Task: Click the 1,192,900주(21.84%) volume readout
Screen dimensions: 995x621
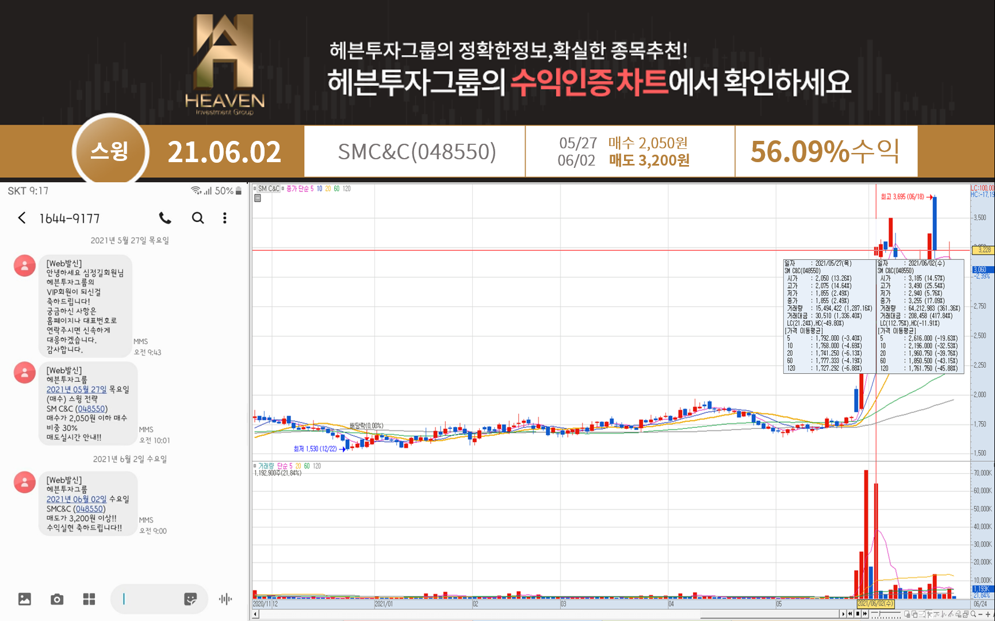Action: tap(278, 473)
